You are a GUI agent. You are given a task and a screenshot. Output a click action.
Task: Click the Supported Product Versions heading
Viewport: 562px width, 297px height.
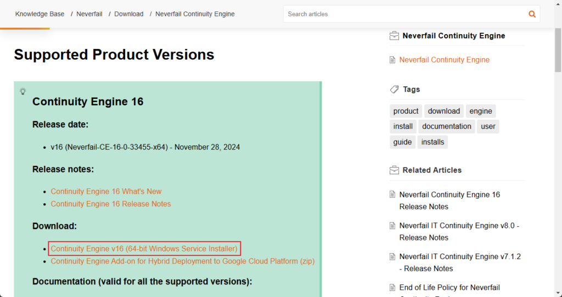(114, 54)
